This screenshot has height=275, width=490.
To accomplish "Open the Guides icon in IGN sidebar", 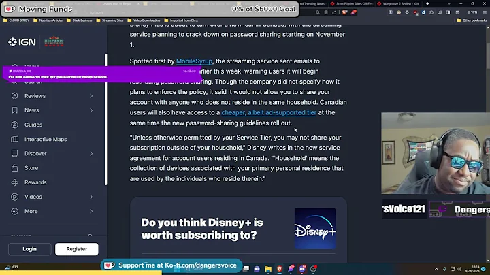I will click(15, 125).
